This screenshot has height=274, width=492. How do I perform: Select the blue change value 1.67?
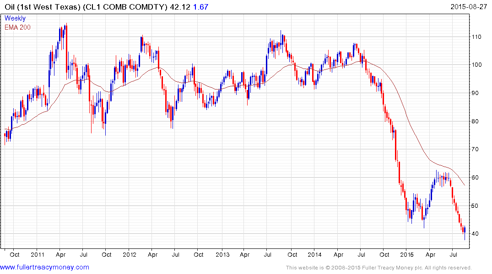(200, 7)
